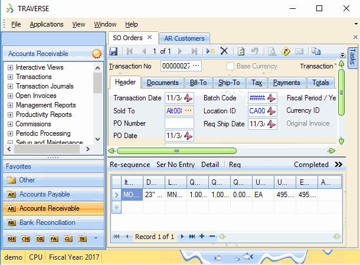The width and height of the screenshot is (360, 265).
Task: Delete record using the X toolbar icon
Action: pos(224,51)
